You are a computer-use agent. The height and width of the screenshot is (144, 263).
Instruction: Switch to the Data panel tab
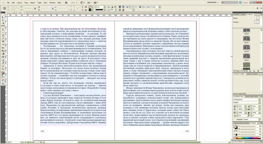click(x=249, y=74)
